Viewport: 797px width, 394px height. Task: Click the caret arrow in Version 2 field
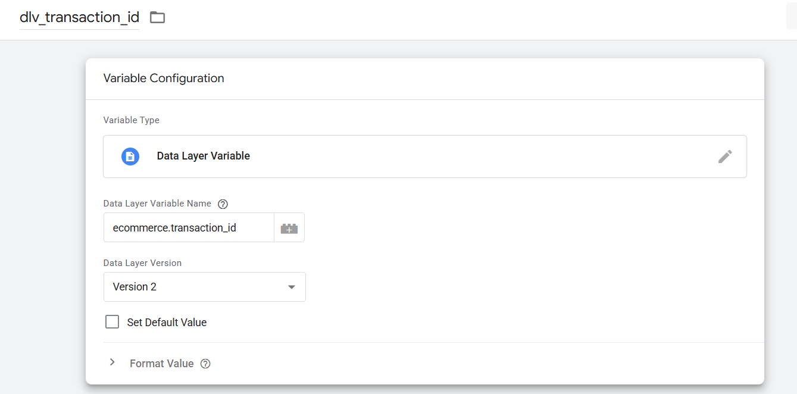292,287
